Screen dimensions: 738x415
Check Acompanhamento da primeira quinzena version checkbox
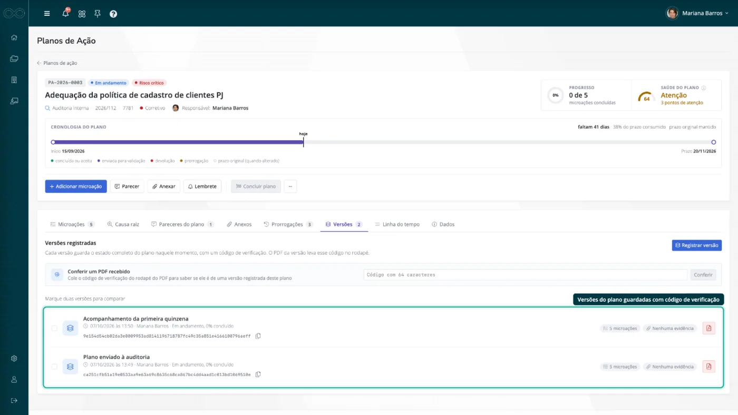click(x=54, y=328)
